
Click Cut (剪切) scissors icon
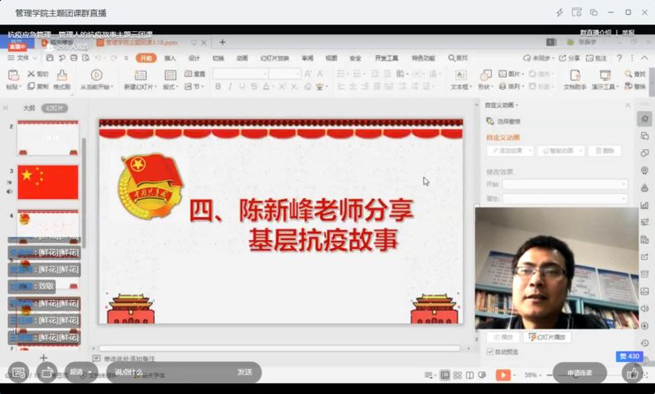tap(31, 74)
